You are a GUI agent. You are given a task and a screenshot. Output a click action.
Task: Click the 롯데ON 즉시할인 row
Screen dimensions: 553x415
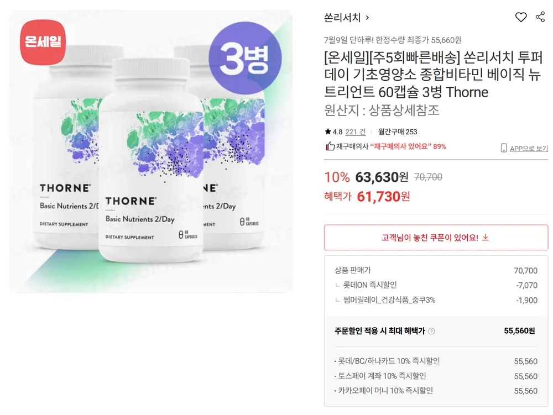coord(436,285)
